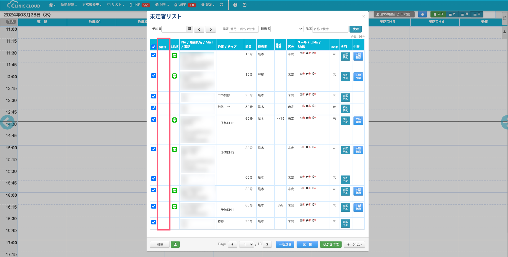This screenshot has width=508, height=257.
Task: Go to previous day with left circle arrow
Action: 7,122
